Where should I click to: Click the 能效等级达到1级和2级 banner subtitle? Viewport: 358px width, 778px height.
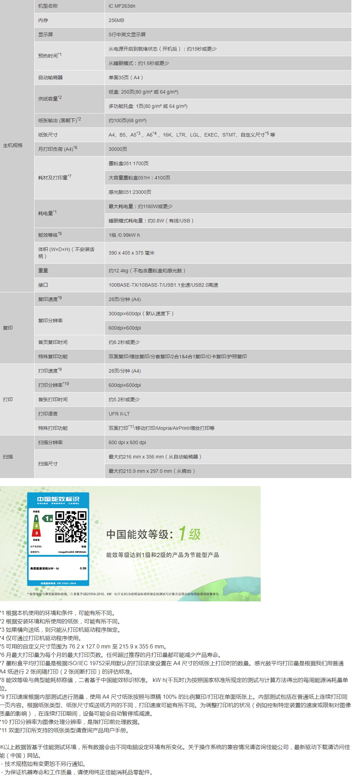pyautogui.click(x=163, y=555)
